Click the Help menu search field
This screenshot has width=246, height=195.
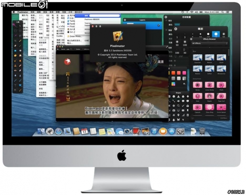[105, 15]
